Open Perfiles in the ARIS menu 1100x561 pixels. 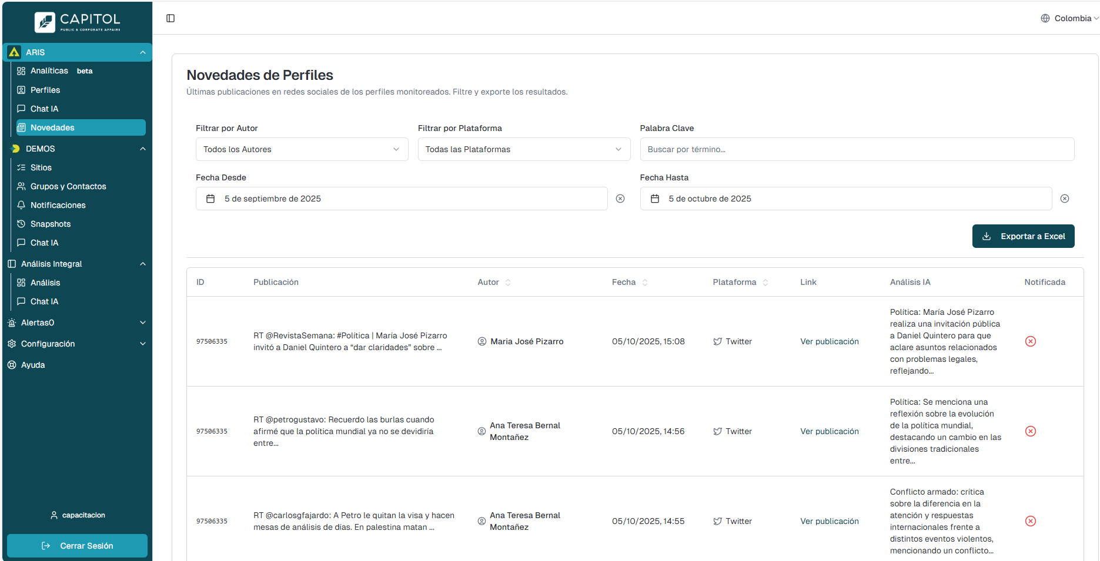(45, 90)
